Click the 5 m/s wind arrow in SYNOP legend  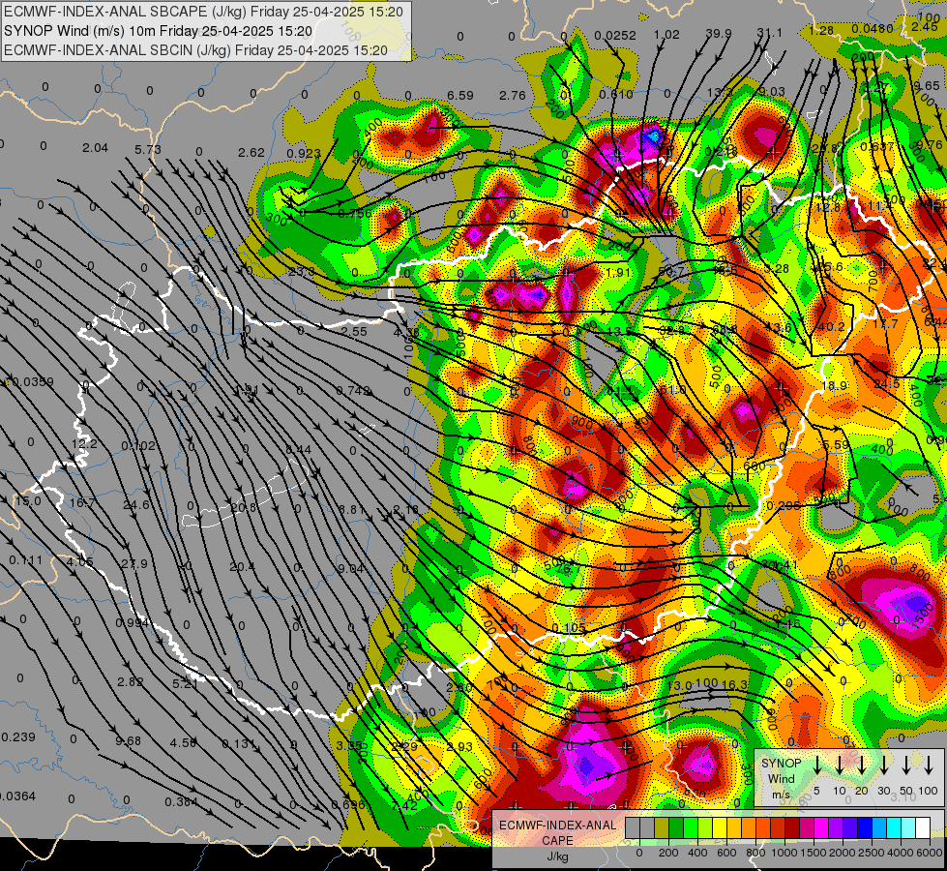click(x=817, y=766)
